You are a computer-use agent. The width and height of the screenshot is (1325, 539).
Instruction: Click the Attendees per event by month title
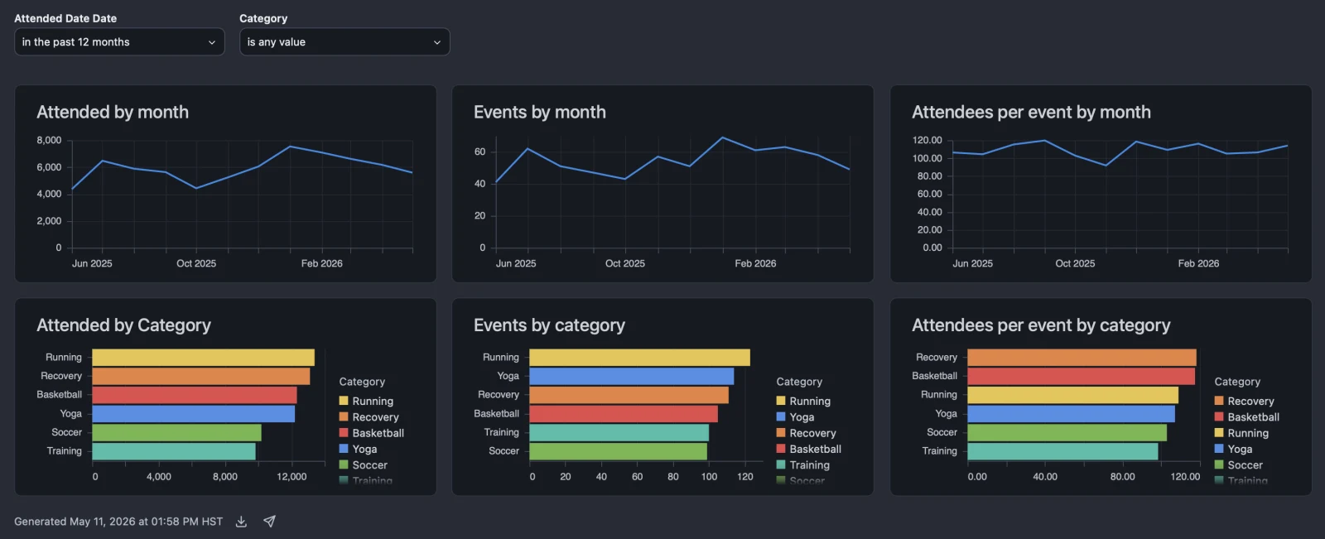(1031, 113)
